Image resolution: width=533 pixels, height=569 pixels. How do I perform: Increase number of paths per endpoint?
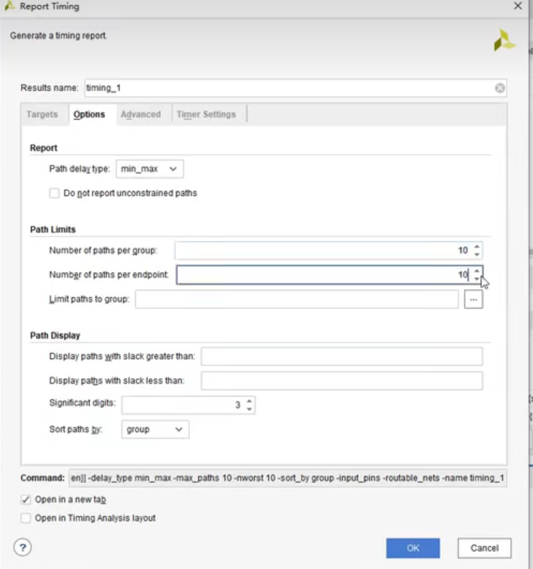click(x=477, y=271)
